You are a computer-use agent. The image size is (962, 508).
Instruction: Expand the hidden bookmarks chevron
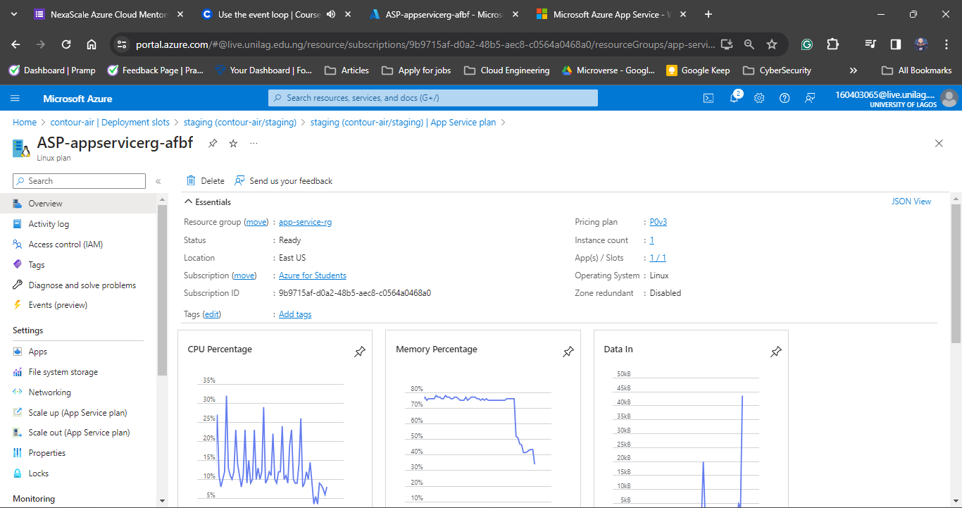click(x=854, y=70)
